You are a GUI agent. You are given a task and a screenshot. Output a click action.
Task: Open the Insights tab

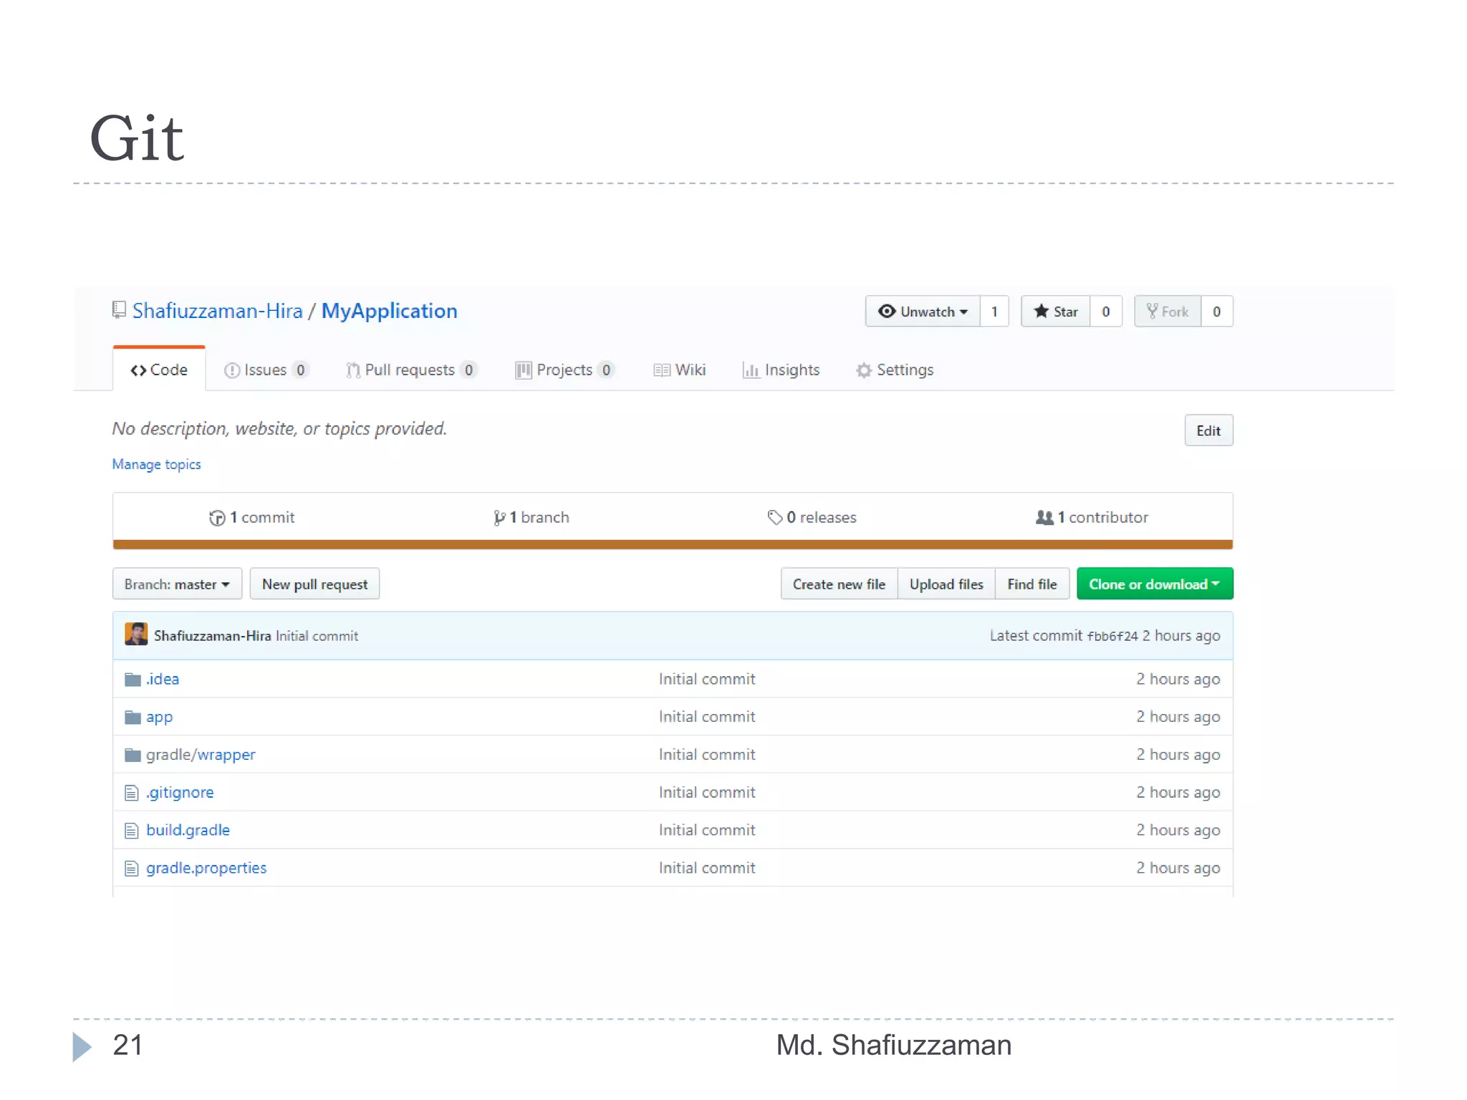coord(781,370)
